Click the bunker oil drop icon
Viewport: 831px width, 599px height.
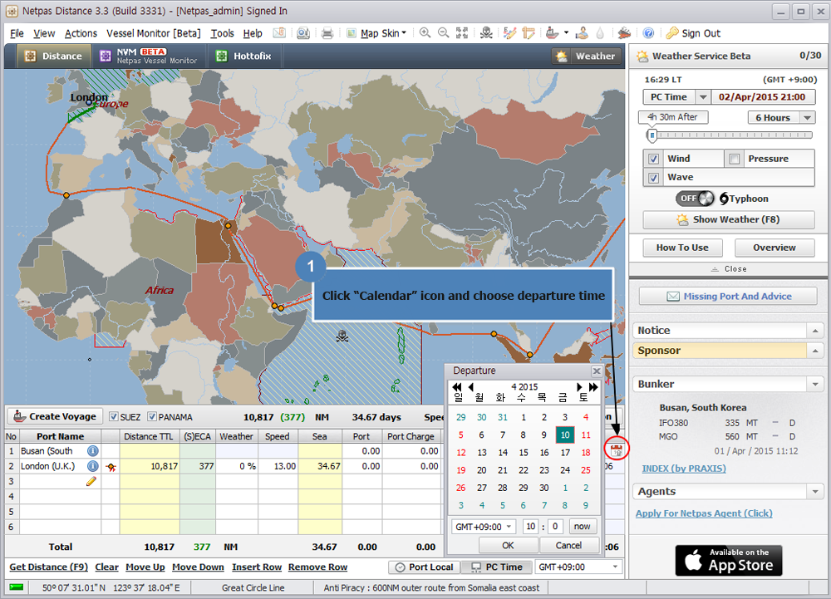[x=600, y=33]
